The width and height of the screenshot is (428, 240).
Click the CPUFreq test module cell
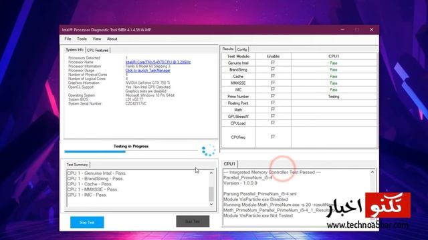(x=238, y=137)
